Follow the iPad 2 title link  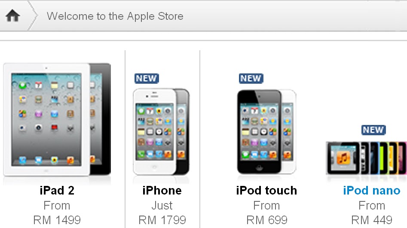(x=57, y=190)
